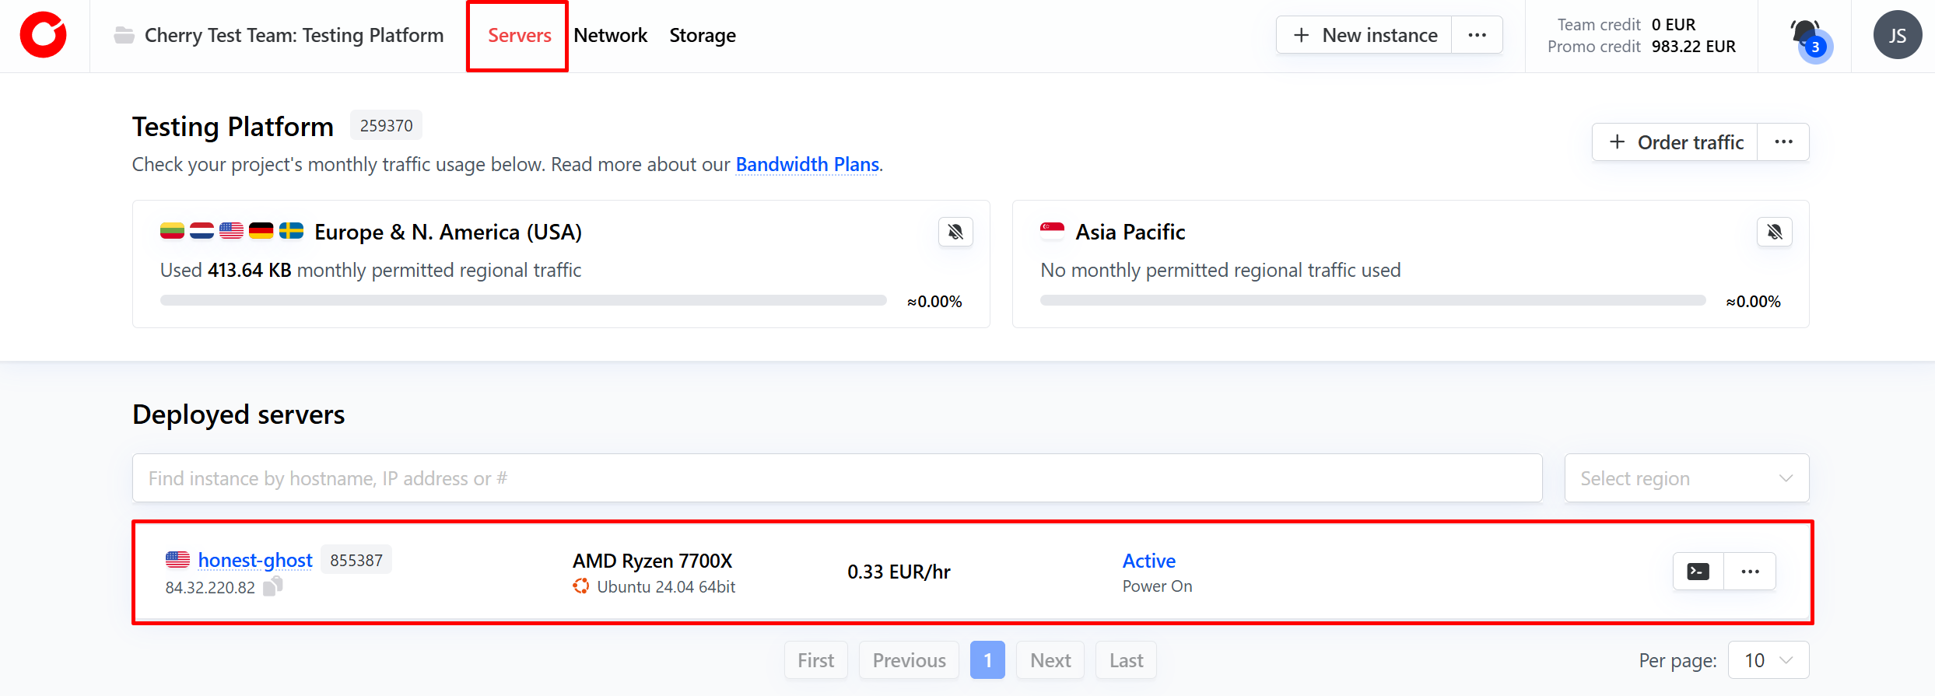The image size is (1935, 696).
Task: Switch to the Storage tab
Action: point(702,36)
